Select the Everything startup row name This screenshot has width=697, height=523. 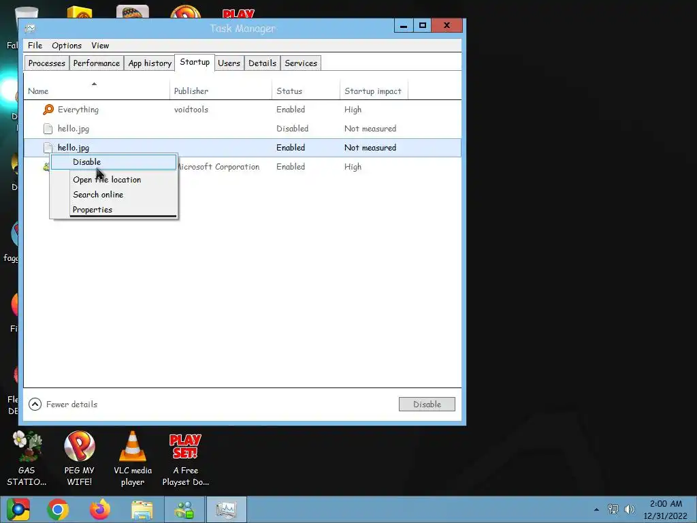(x=78, y=110)
